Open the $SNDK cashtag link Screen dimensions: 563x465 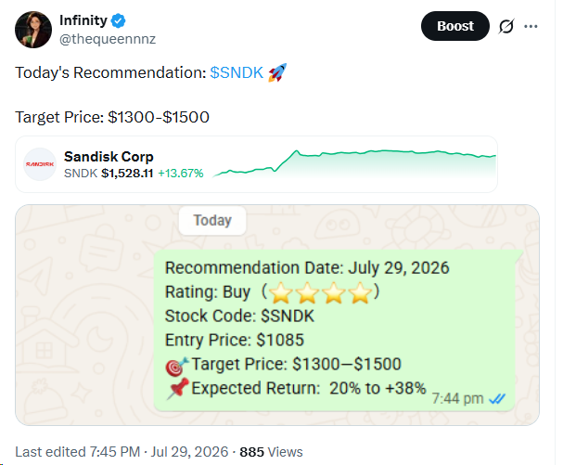click(237, 72)
